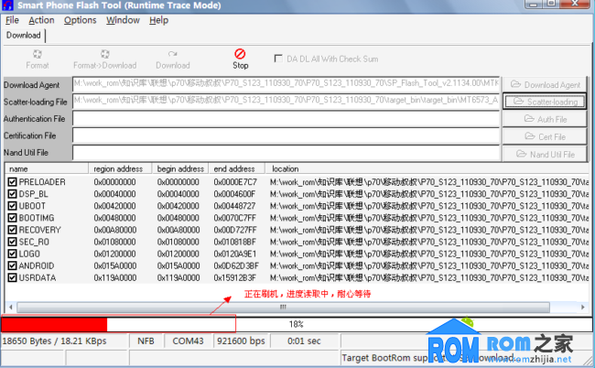
Task: Click the COM43 status bar entry
Action: [189, 341]
